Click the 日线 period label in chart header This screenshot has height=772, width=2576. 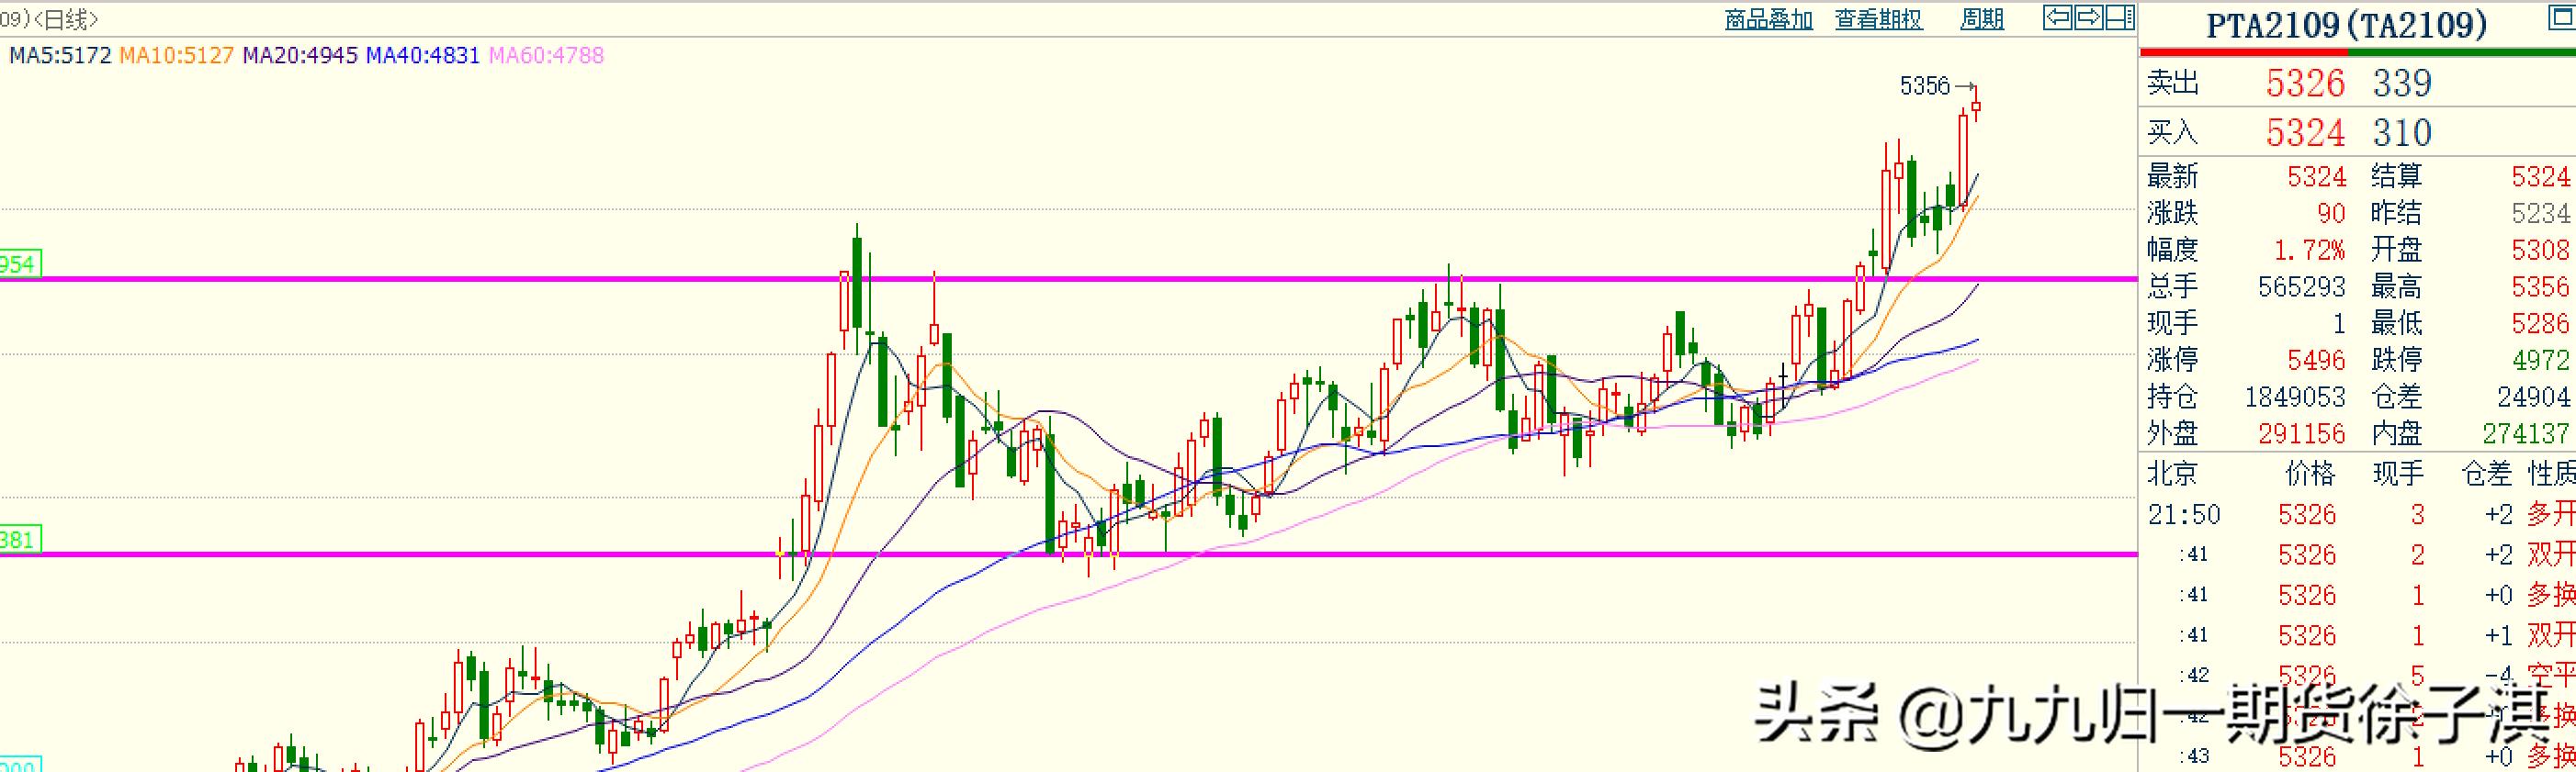66,19
